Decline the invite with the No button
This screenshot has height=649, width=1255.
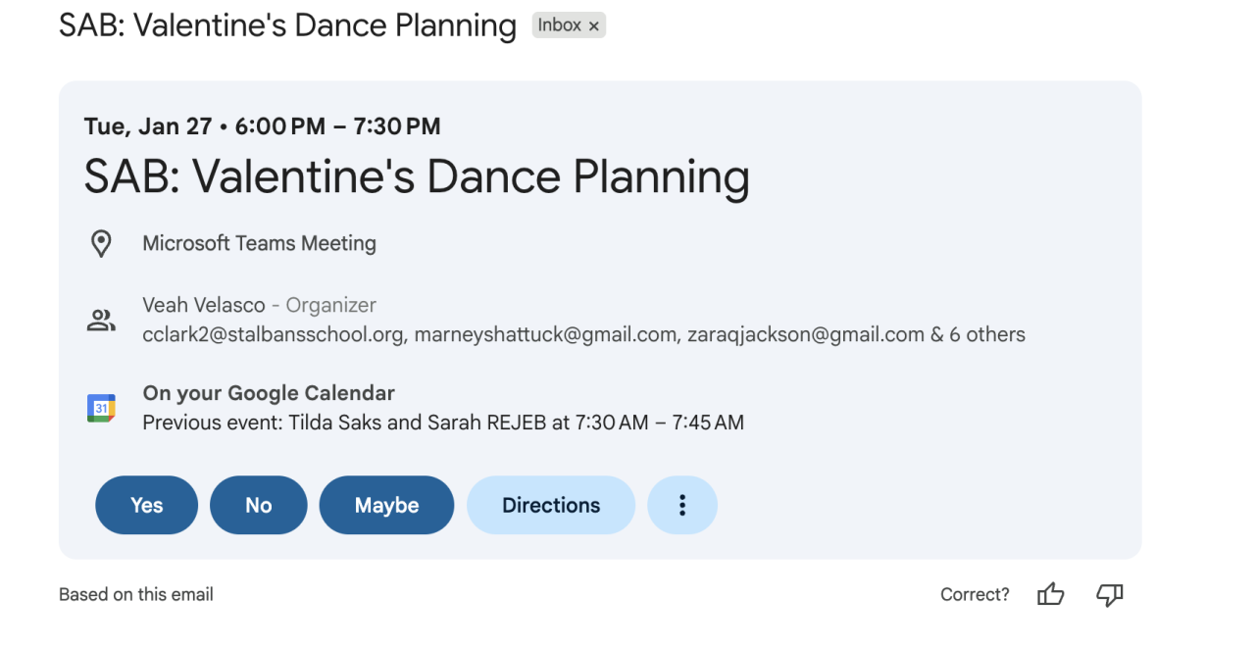click(258, 505)
